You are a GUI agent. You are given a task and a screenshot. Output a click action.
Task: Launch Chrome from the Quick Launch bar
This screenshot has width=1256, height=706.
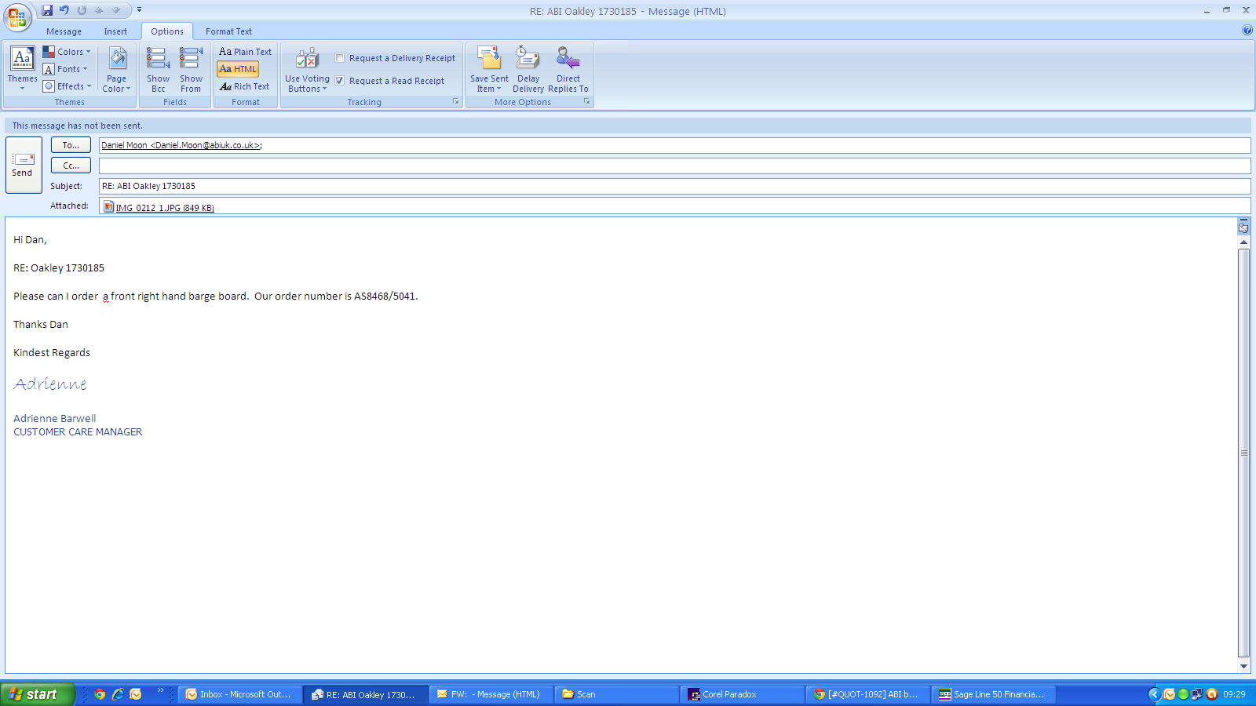[x=100, y=694]
